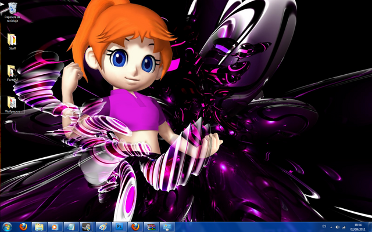The height and width of the screenshot is (232, 372).
Task: Switch to the second Firefox taskbar icon
Action: [x=135, y=227]
